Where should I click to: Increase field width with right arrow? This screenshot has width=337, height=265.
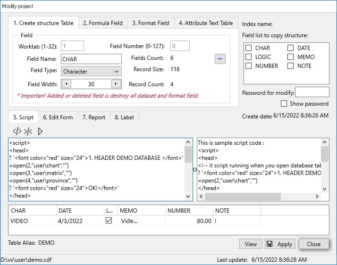116,84
